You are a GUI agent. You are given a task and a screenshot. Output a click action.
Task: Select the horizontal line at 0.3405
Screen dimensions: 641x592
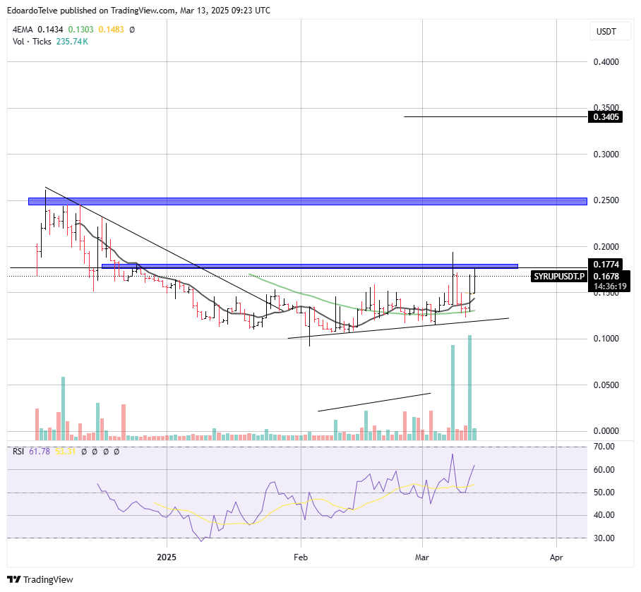(496, 117)
